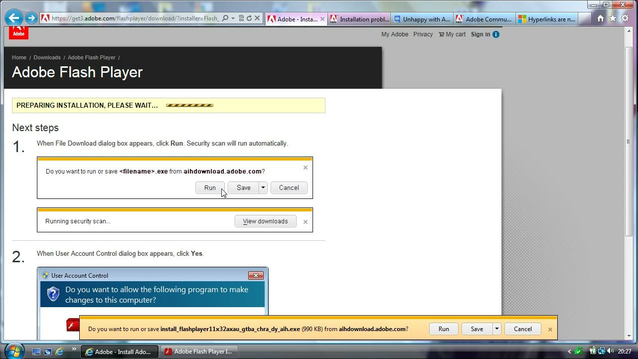Go to Downloads in the breadcrumb

tap(47, 57)
